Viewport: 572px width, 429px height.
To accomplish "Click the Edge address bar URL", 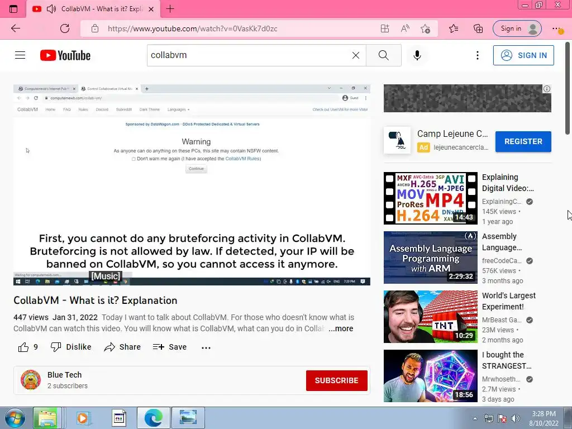I will (x=193, y=28).
